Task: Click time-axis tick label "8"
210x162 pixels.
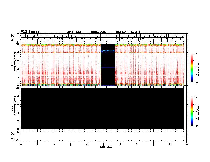Action: [153, 145]
